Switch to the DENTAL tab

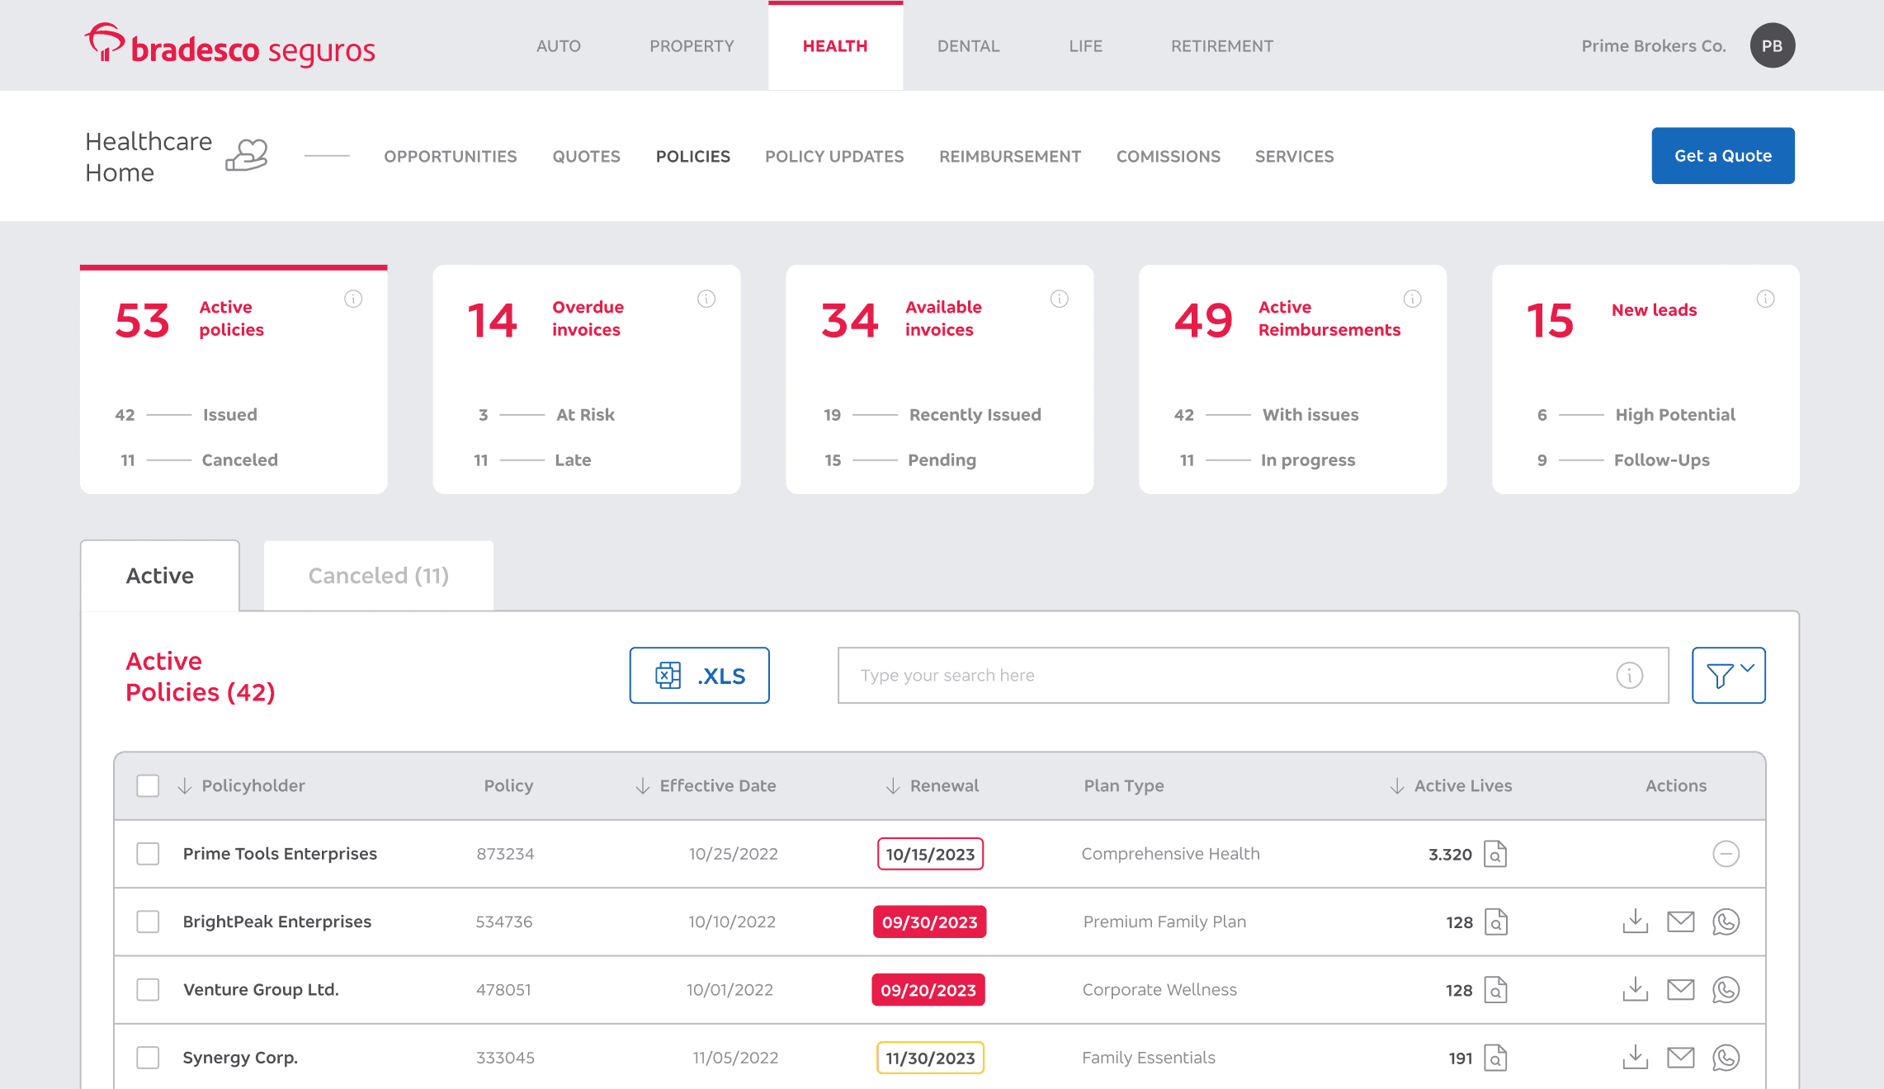[968, 46]
